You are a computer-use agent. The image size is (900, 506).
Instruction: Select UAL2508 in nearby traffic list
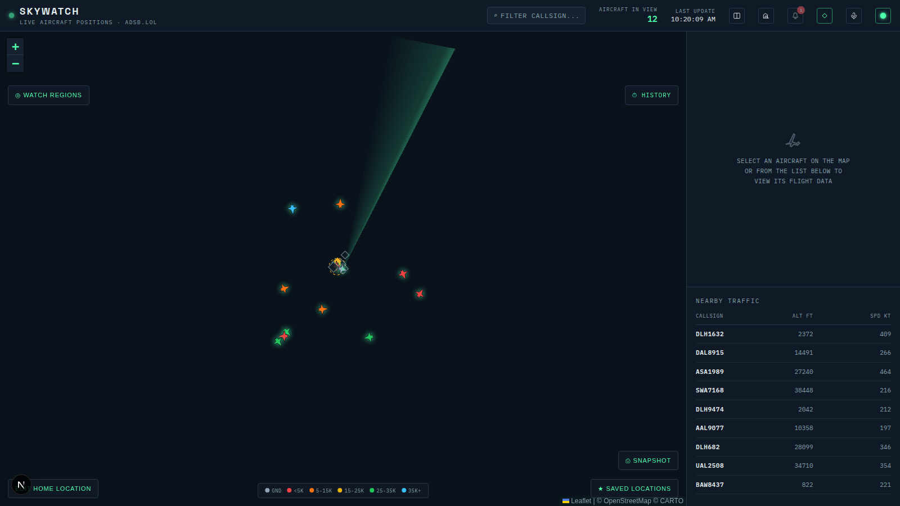coord(793,466)
